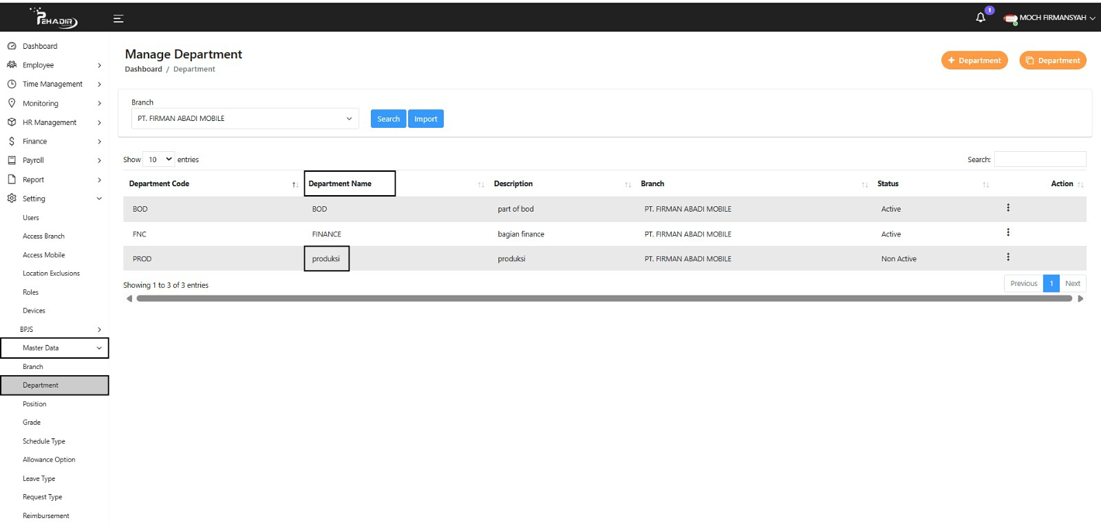Image resolution: width=1101 pixels, height=525 pixels.
Task: Focus the table Search input field
Action: 1040,159
